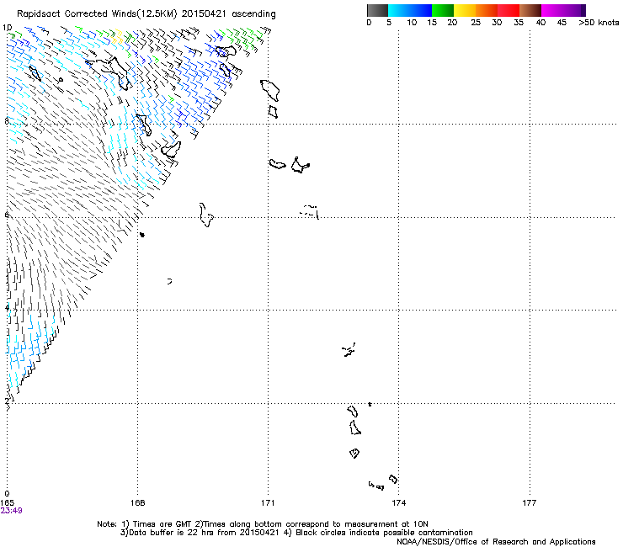Viewport: 623px width, 547px height.
Task: Click the brown 35-40 knots color band
Action: (x=530, y=10)
